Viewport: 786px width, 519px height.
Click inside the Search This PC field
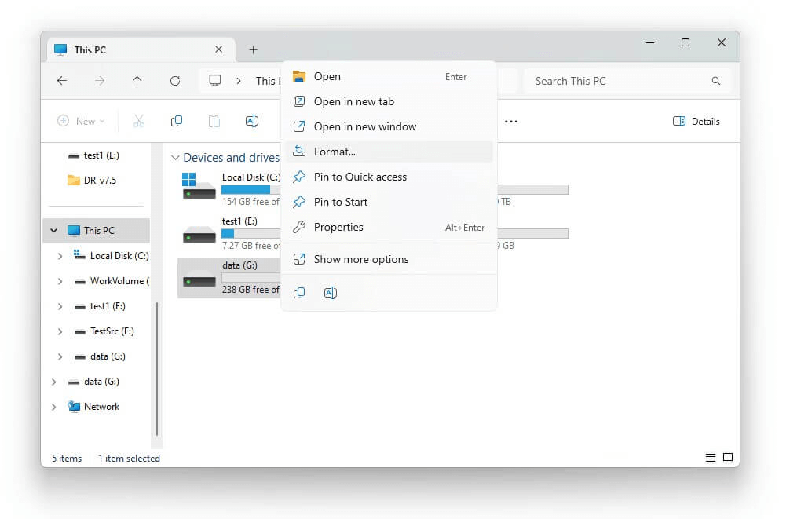pyautogui.click(x=597, y=81)
